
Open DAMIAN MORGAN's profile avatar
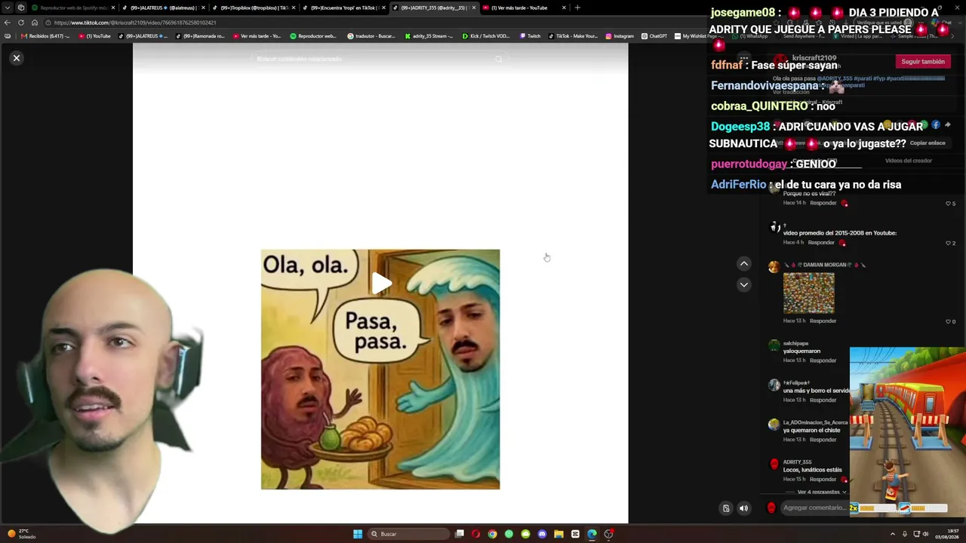(x=774, y=266)
